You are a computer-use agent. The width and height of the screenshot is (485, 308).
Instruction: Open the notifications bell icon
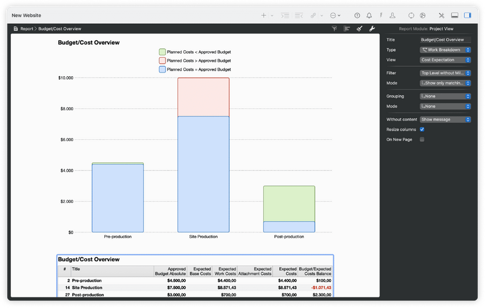click(369, 15)
